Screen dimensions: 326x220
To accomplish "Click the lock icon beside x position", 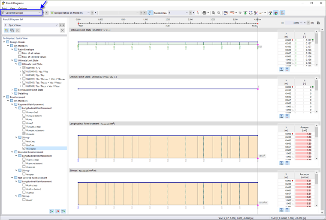I will point(318,23).
